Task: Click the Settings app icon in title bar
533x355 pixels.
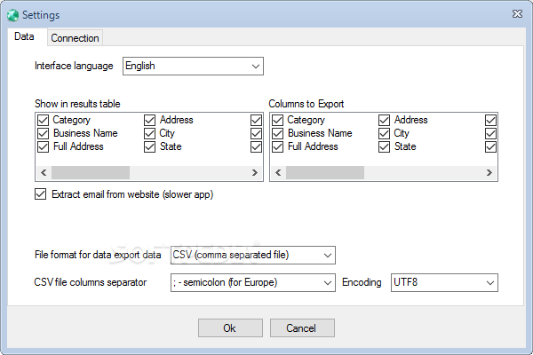Action: (12, 14)
